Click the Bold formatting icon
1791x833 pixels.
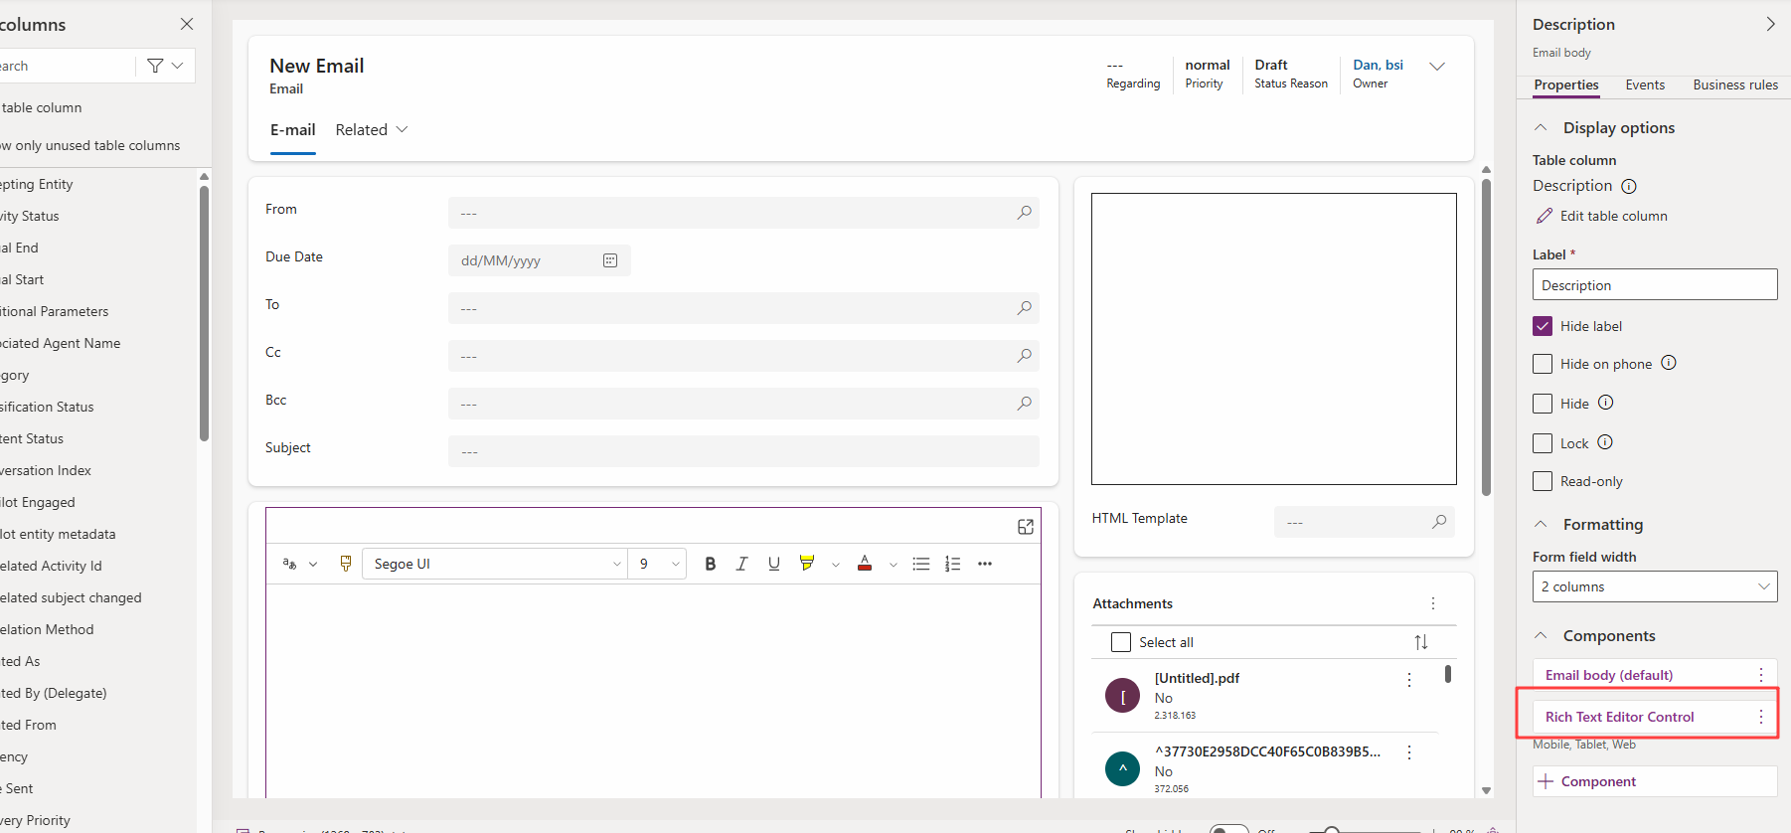710,564
